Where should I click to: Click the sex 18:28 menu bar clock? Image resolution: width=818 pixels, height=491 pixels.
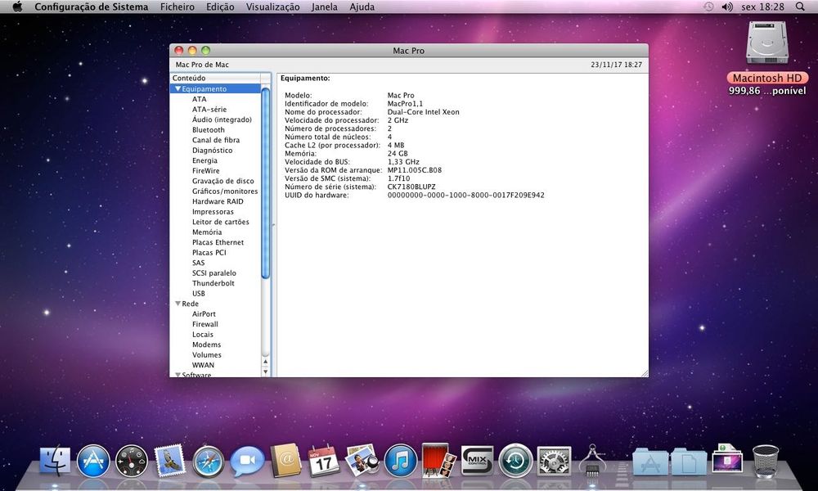[x=762, y=7]
